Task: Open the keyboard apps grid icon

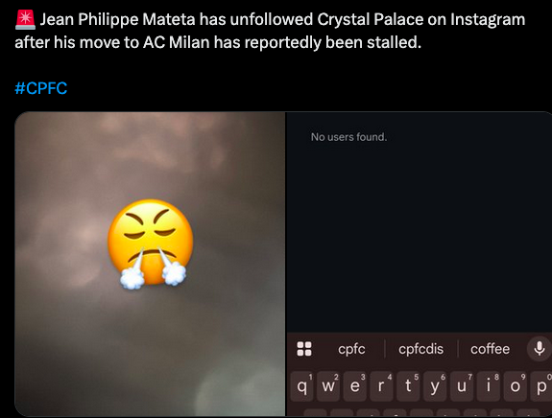Action: click(x=304, y=349)
